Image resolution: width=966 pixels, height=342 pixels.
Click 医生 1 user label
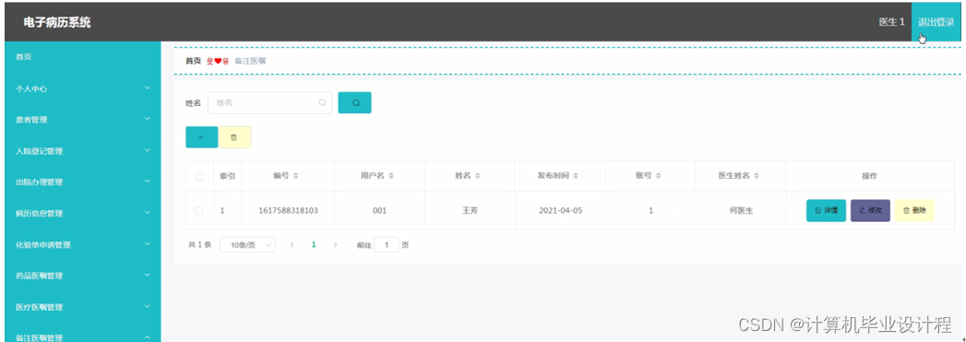[891, 22]
